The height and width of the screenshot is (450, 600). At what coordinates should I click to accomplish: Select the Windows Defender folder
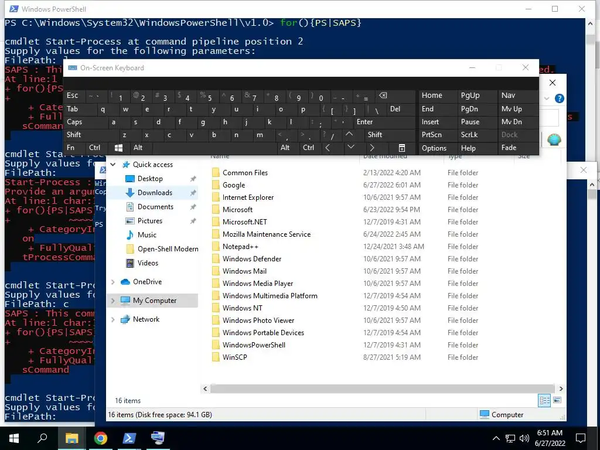pyautogui.click(x=252, y=258)
